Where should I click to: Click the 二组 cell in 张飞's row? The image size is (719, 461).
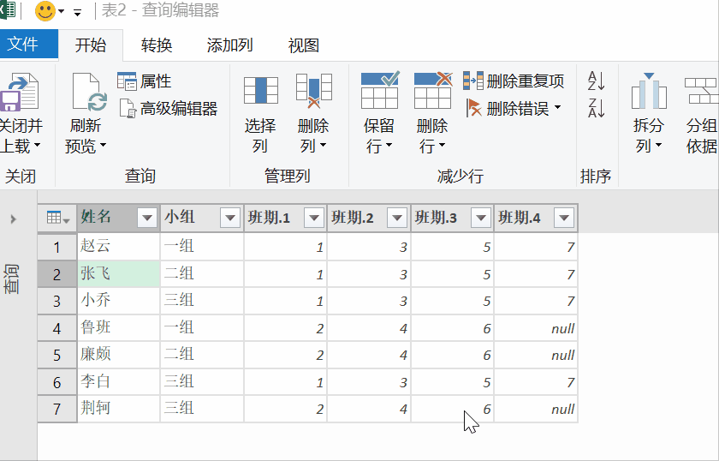(202, 274)
